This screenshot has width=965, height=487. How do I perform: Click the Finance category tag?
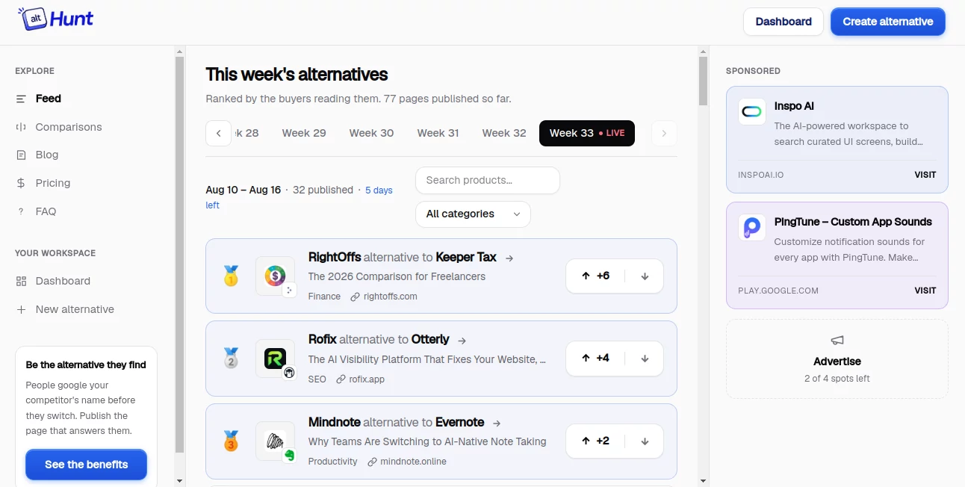pyautogui.click(x=324, y=297)
